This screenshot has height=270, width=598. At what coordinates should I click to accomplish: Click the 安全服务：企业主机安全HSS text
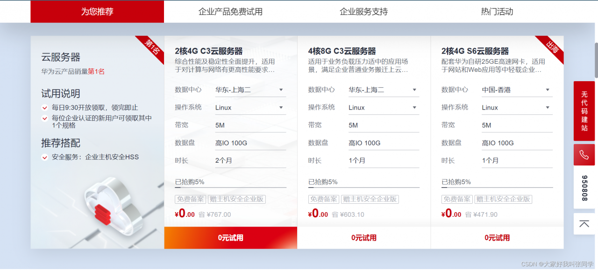tap(95, 157)
